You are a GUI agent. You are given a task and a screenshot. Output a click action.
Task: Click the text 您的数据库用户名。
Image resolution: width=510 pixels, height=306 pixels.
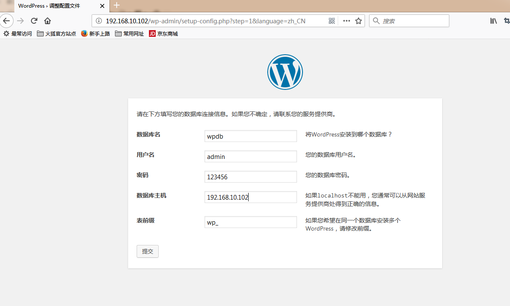[331, 155]
